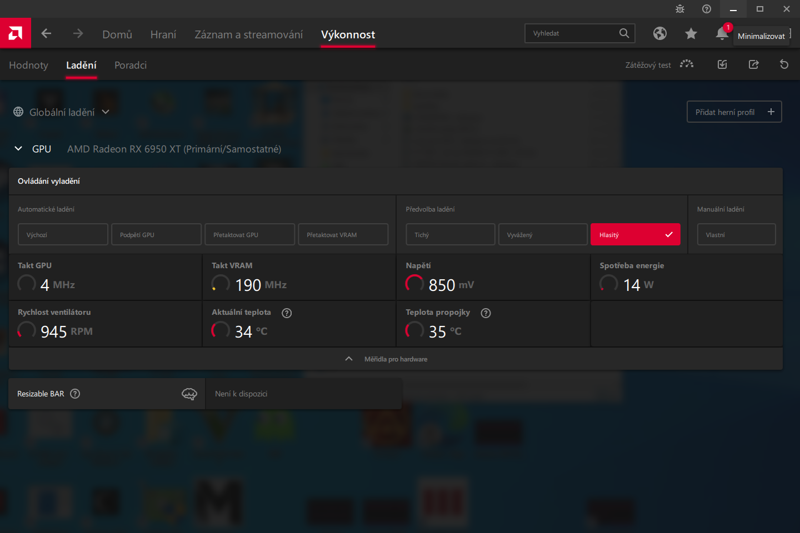The height and width of the screenshot is (533, 800).
Task: Switch to Ladění subtab
Action: click(x=81, y=65)
